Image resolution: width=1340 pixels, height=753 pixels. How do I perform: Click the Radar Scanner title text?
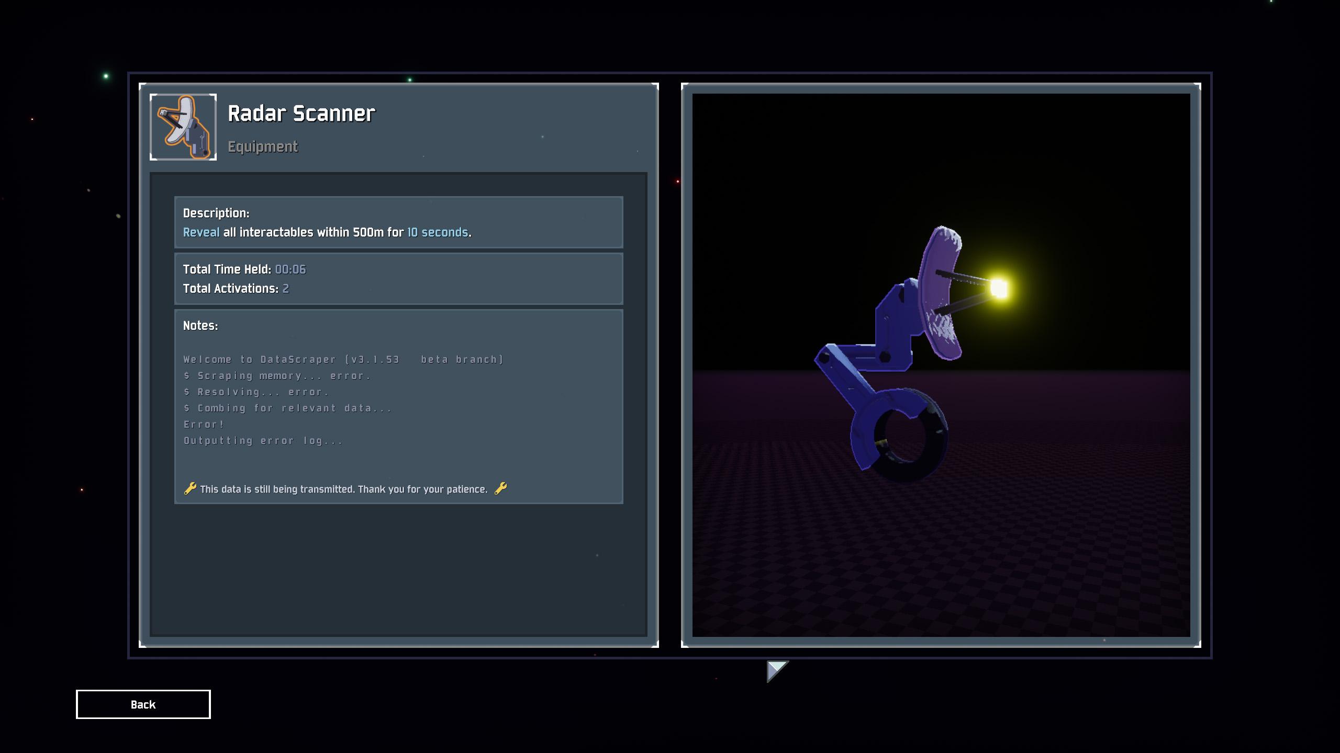(301, 113)
